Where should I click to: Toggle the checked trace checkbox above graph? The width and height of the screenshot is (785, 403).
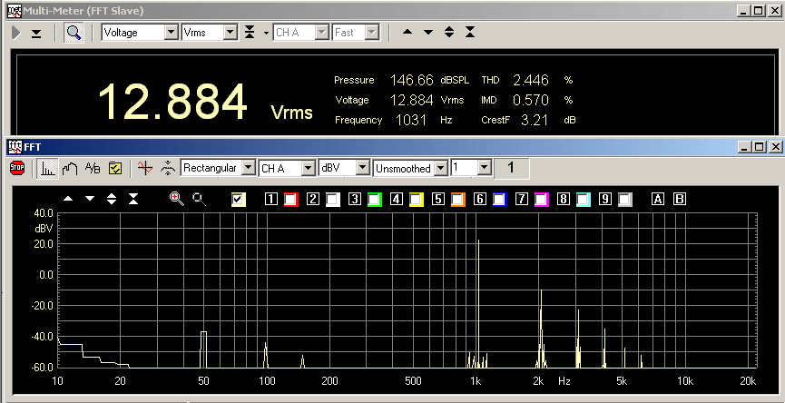coord(239,199)
